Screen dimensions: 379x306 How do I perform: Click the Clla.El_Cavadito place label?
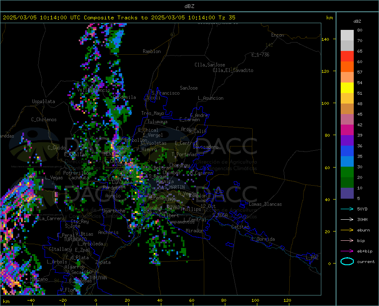(233, 70)
